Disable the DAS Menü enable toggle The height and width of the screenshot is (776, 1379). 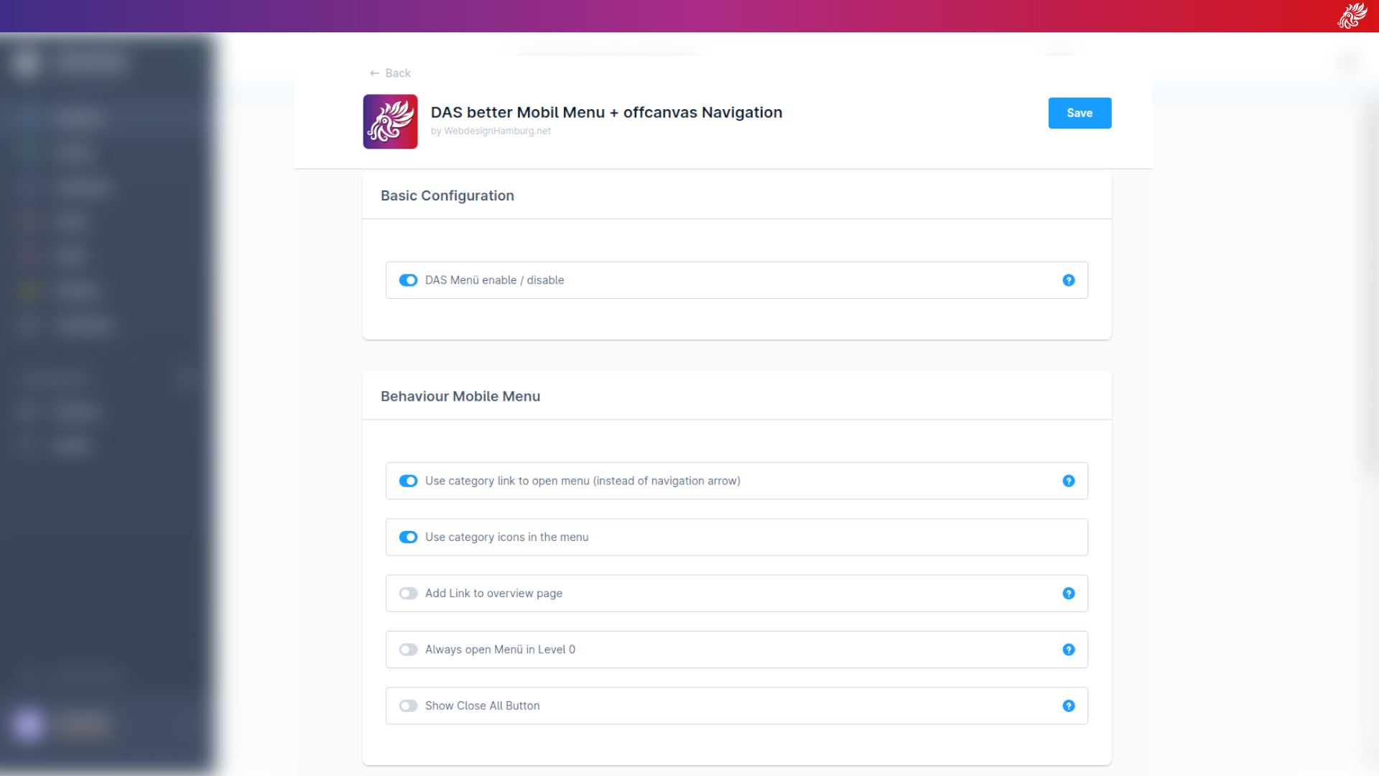(x=408, y=280)
